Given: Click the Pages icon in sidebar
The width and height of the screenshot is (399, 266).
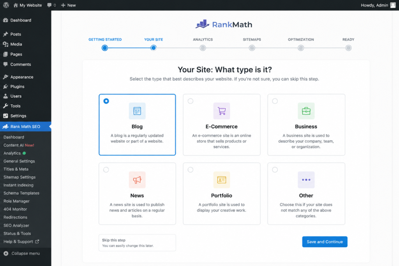Looking at the screenshot, I should pyautogui.click(x=5, y=54).
